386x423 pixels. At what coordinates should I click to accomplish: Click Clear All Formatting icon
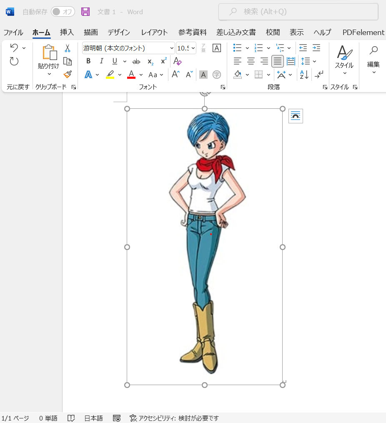click(177, 61)
